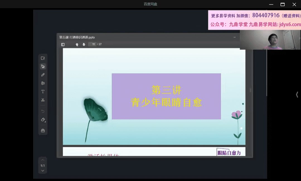This screenshot has width=301, height=181.
Task: Go to next whiteboard page chevron
Action: coord(43,170)
